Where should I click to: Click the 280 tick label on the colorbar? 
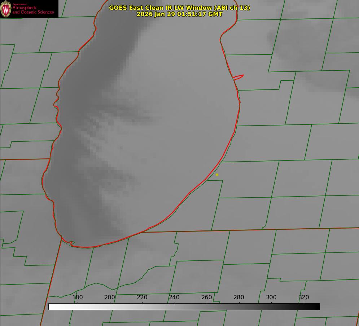click(239, 297)
